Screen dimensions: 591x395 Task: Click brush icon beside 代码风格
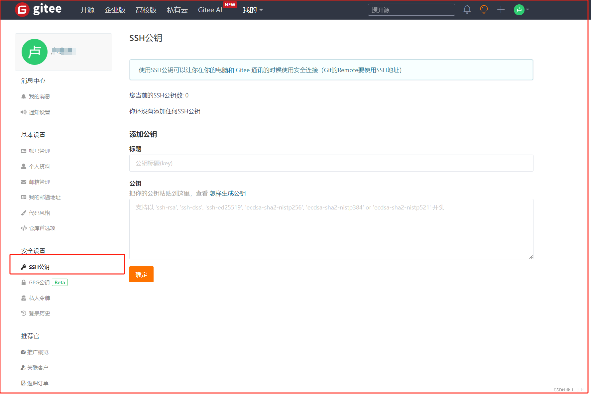[24, 213]
